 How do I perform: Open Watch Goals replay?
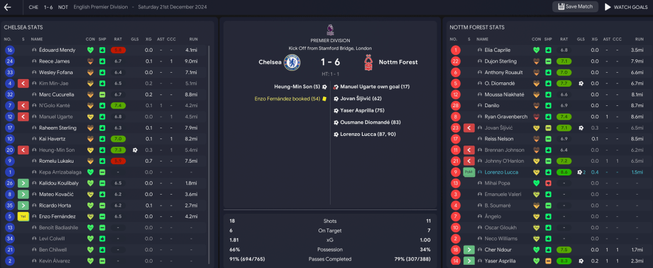[x=626, y=7]
